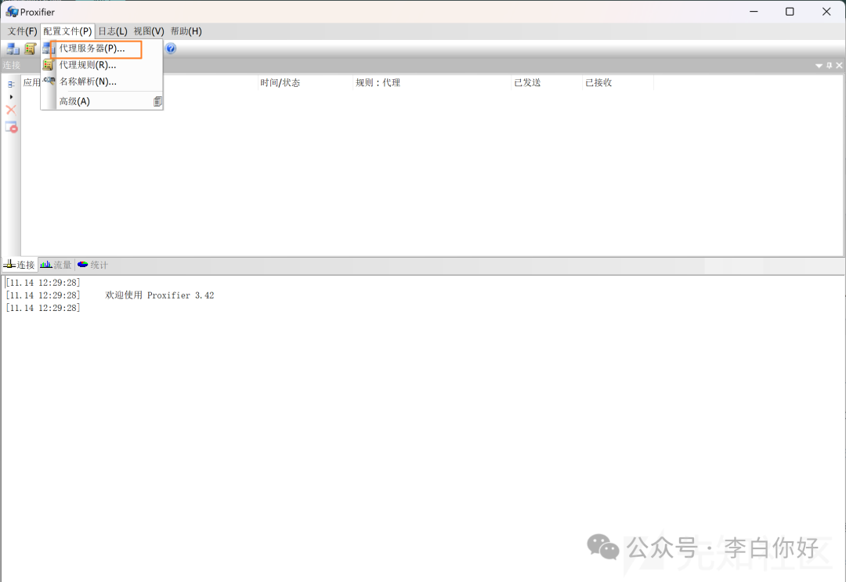Click the 规则 : 代理 column header

pos(432,82)
